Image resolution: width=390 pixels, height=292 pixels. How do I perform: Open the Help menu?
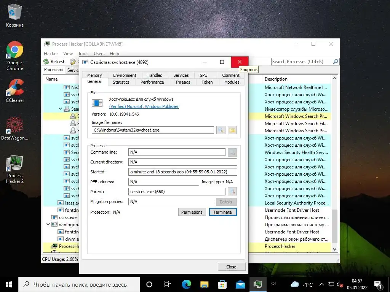[114, 53]
